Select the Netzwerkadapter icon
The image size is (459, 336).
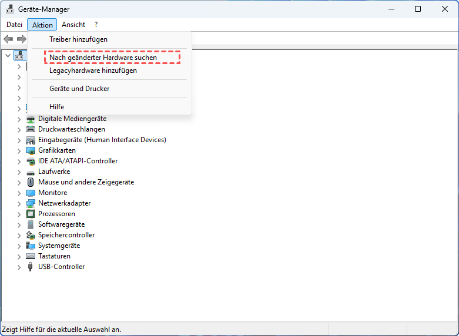tap(31, 203)
